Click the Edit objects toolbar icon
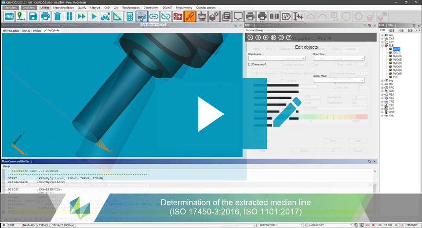 142,16
